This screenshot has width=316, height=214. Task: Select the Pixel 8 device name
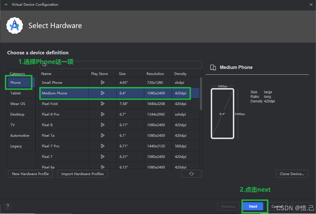pyautogui.click(x=47, y=125)
